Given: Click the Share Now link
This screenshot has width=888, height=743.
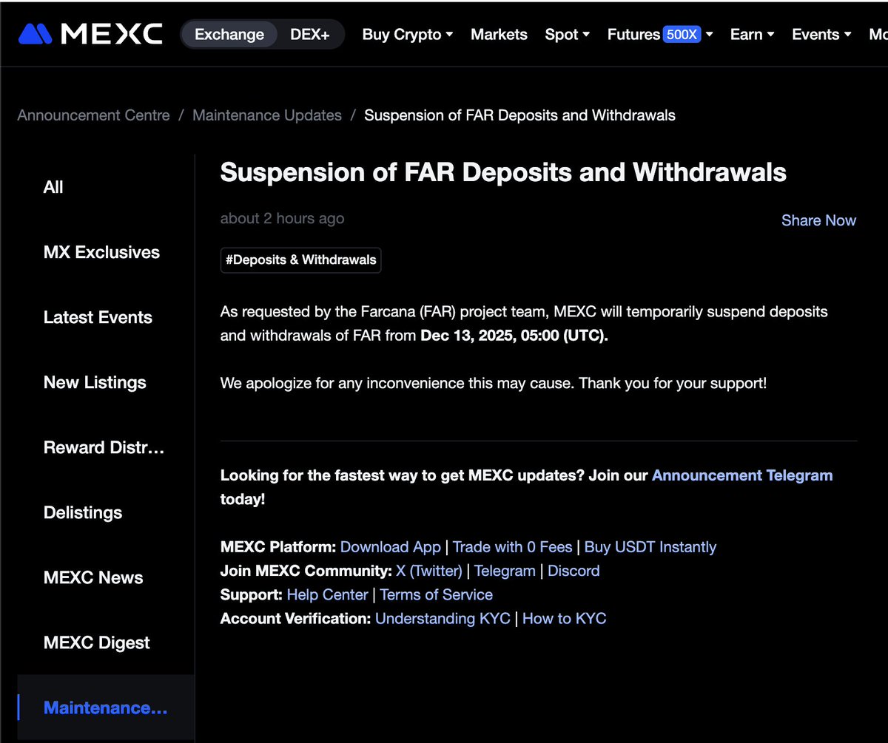Looking at the screenshot, I should [818, 220].
